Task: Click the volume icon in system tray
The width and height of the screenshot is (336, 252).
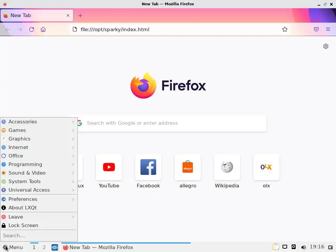Action: (304, 247)
